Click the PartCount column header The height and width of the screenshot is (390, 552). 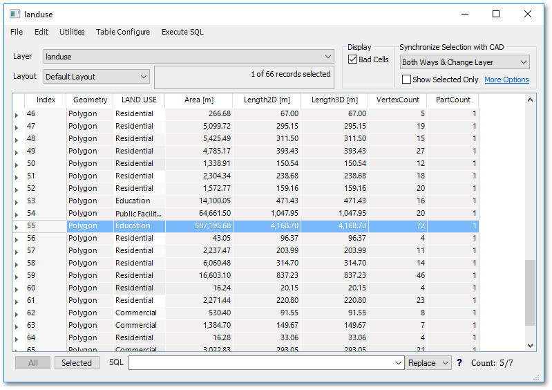tap(453, 100)
